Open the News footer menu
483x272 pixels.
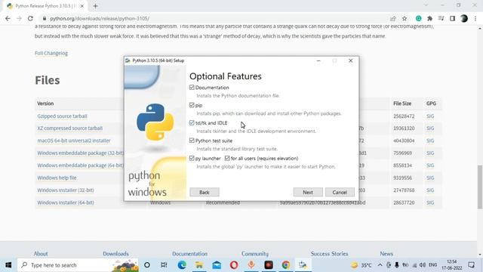(386, 254)
